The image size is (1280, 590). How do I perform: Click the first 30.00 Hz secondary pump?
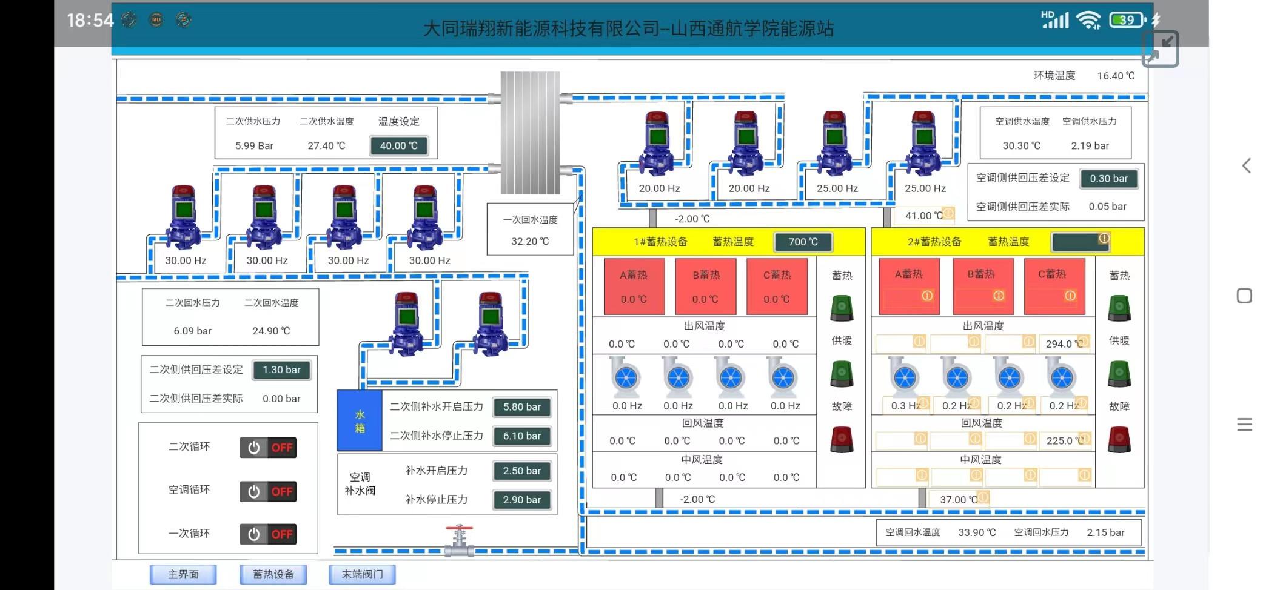[x=183, y=218]
